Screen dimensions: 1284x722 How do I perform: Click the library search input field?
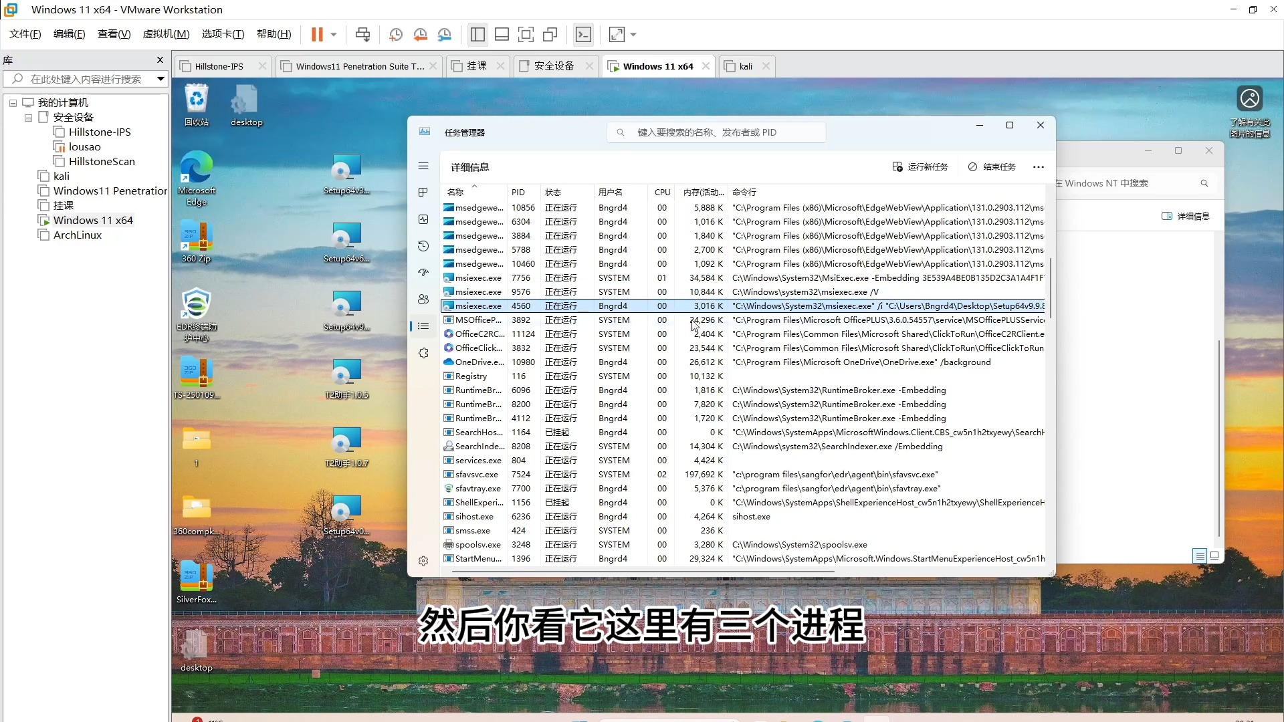coord(86,79)
